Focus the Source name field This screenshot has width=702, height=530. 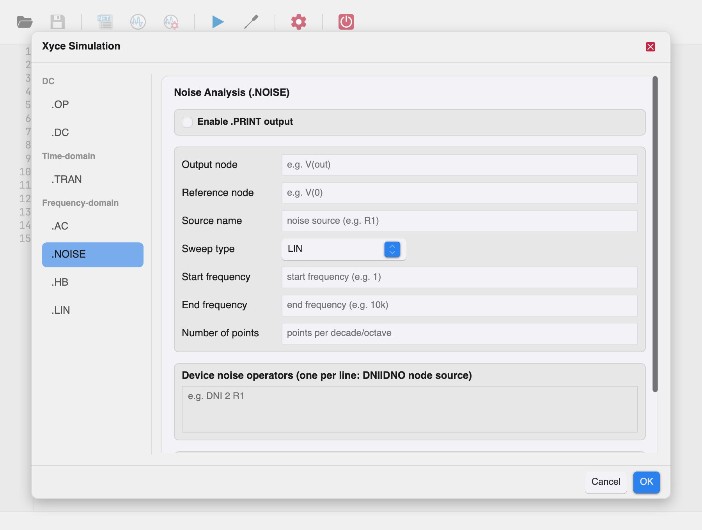460,221
